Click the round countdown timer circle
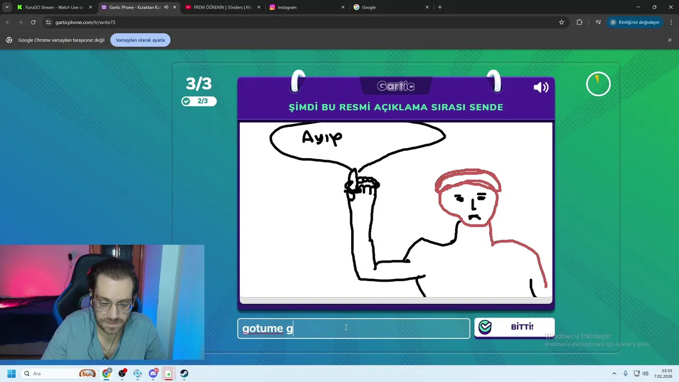Viewport: 679px width, 382px height. click(x=598, y=84)
